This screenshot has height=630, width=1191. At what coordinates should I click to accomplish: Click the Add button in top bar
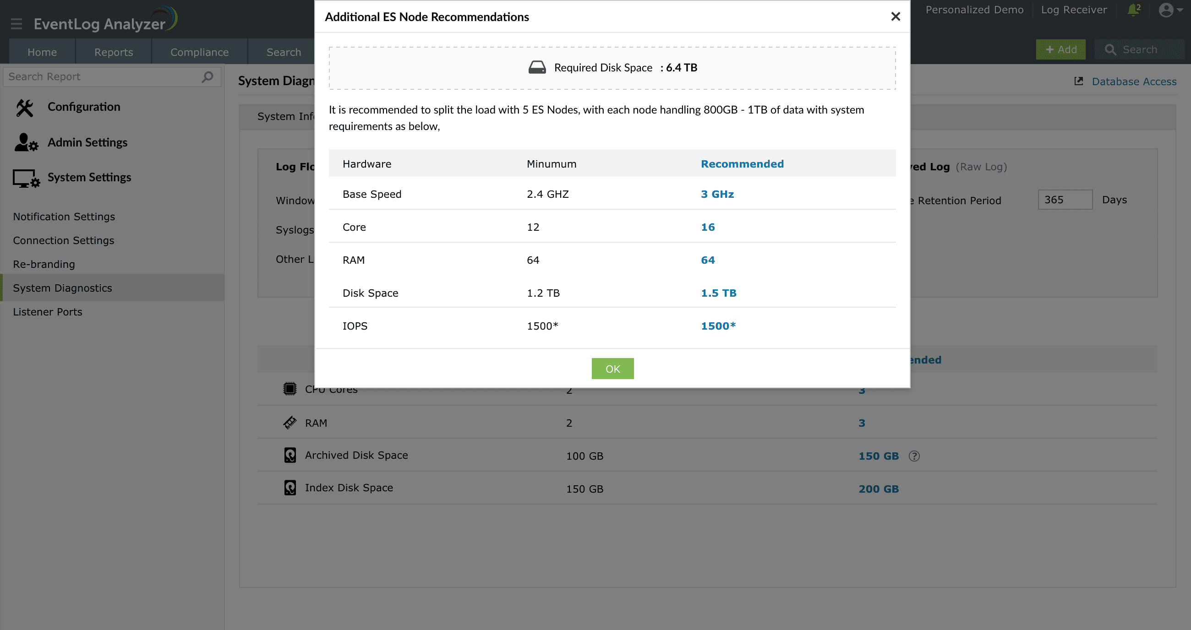pos(1062,49)
